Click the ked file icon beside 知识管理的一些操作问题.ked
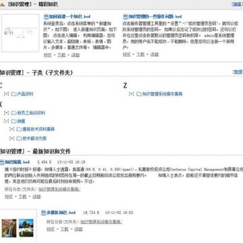Screen dimensions: 243x243 click(x=126, y=16)
